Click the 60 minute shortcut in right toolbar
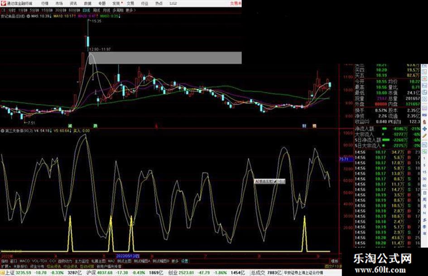 click(x=424, y=186)
